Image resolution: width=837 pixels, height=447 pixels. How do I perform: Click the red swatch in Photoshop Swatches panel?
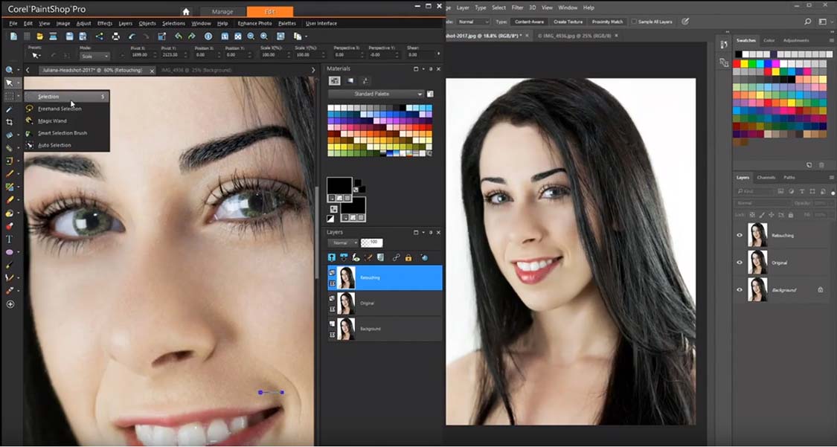tap(737, 63)
